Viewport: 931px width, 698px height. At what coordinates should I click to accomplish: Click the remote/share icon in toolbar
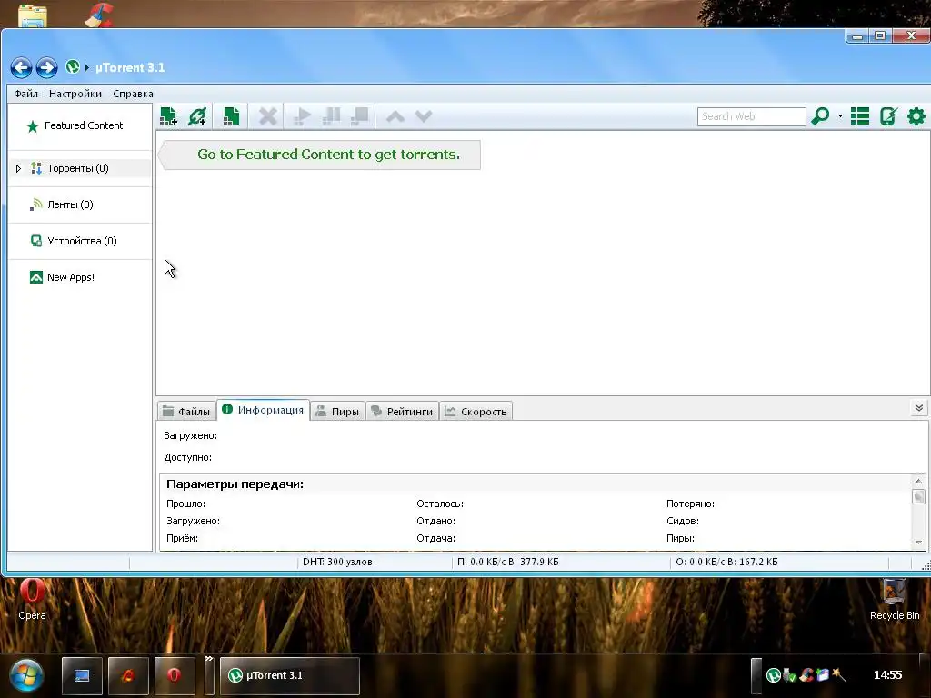pyautogui.click(x=888, y=116)
